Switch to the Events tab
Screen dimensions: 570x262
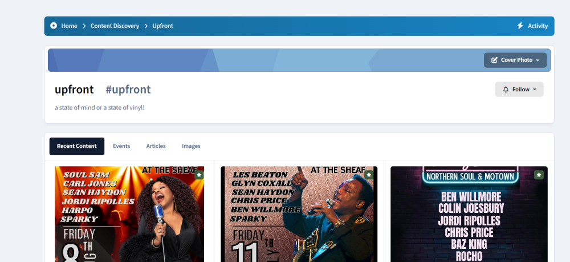(x=121, y=146)
